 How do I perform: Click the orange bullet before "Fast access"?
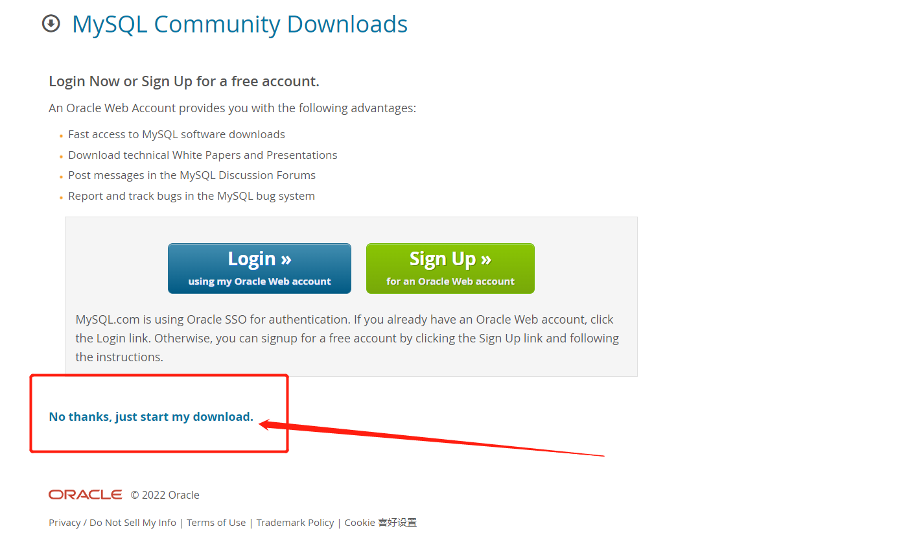[x=61, y=136]
